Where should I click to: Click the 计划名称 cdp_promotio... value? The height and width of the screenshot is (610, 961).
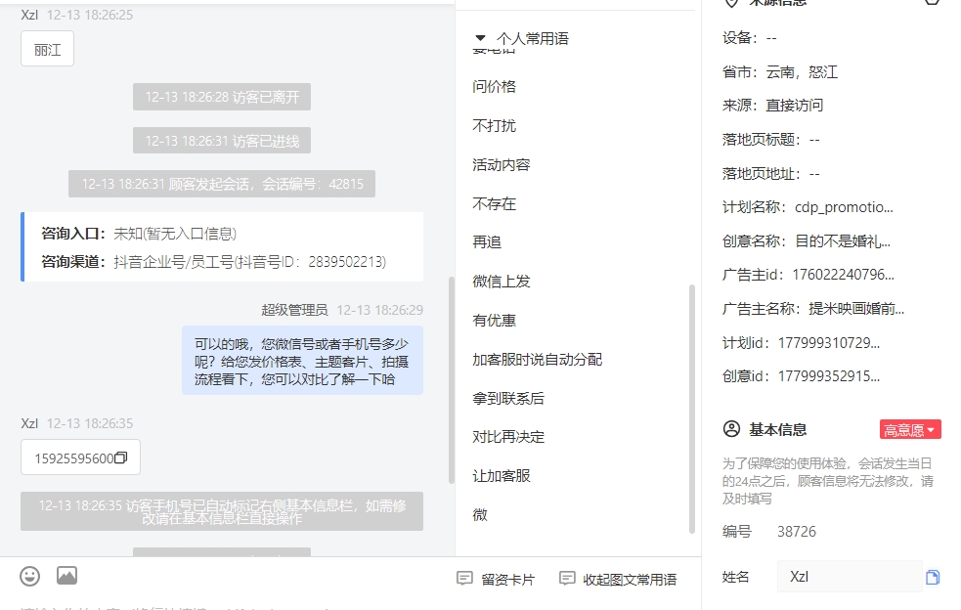844,207
